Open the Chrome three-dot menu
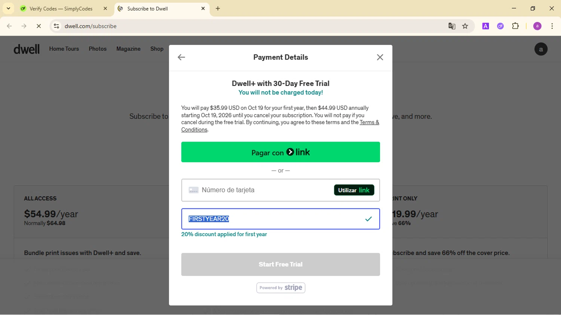The width and height of the screenshot is (561, 315). point(552,26)
